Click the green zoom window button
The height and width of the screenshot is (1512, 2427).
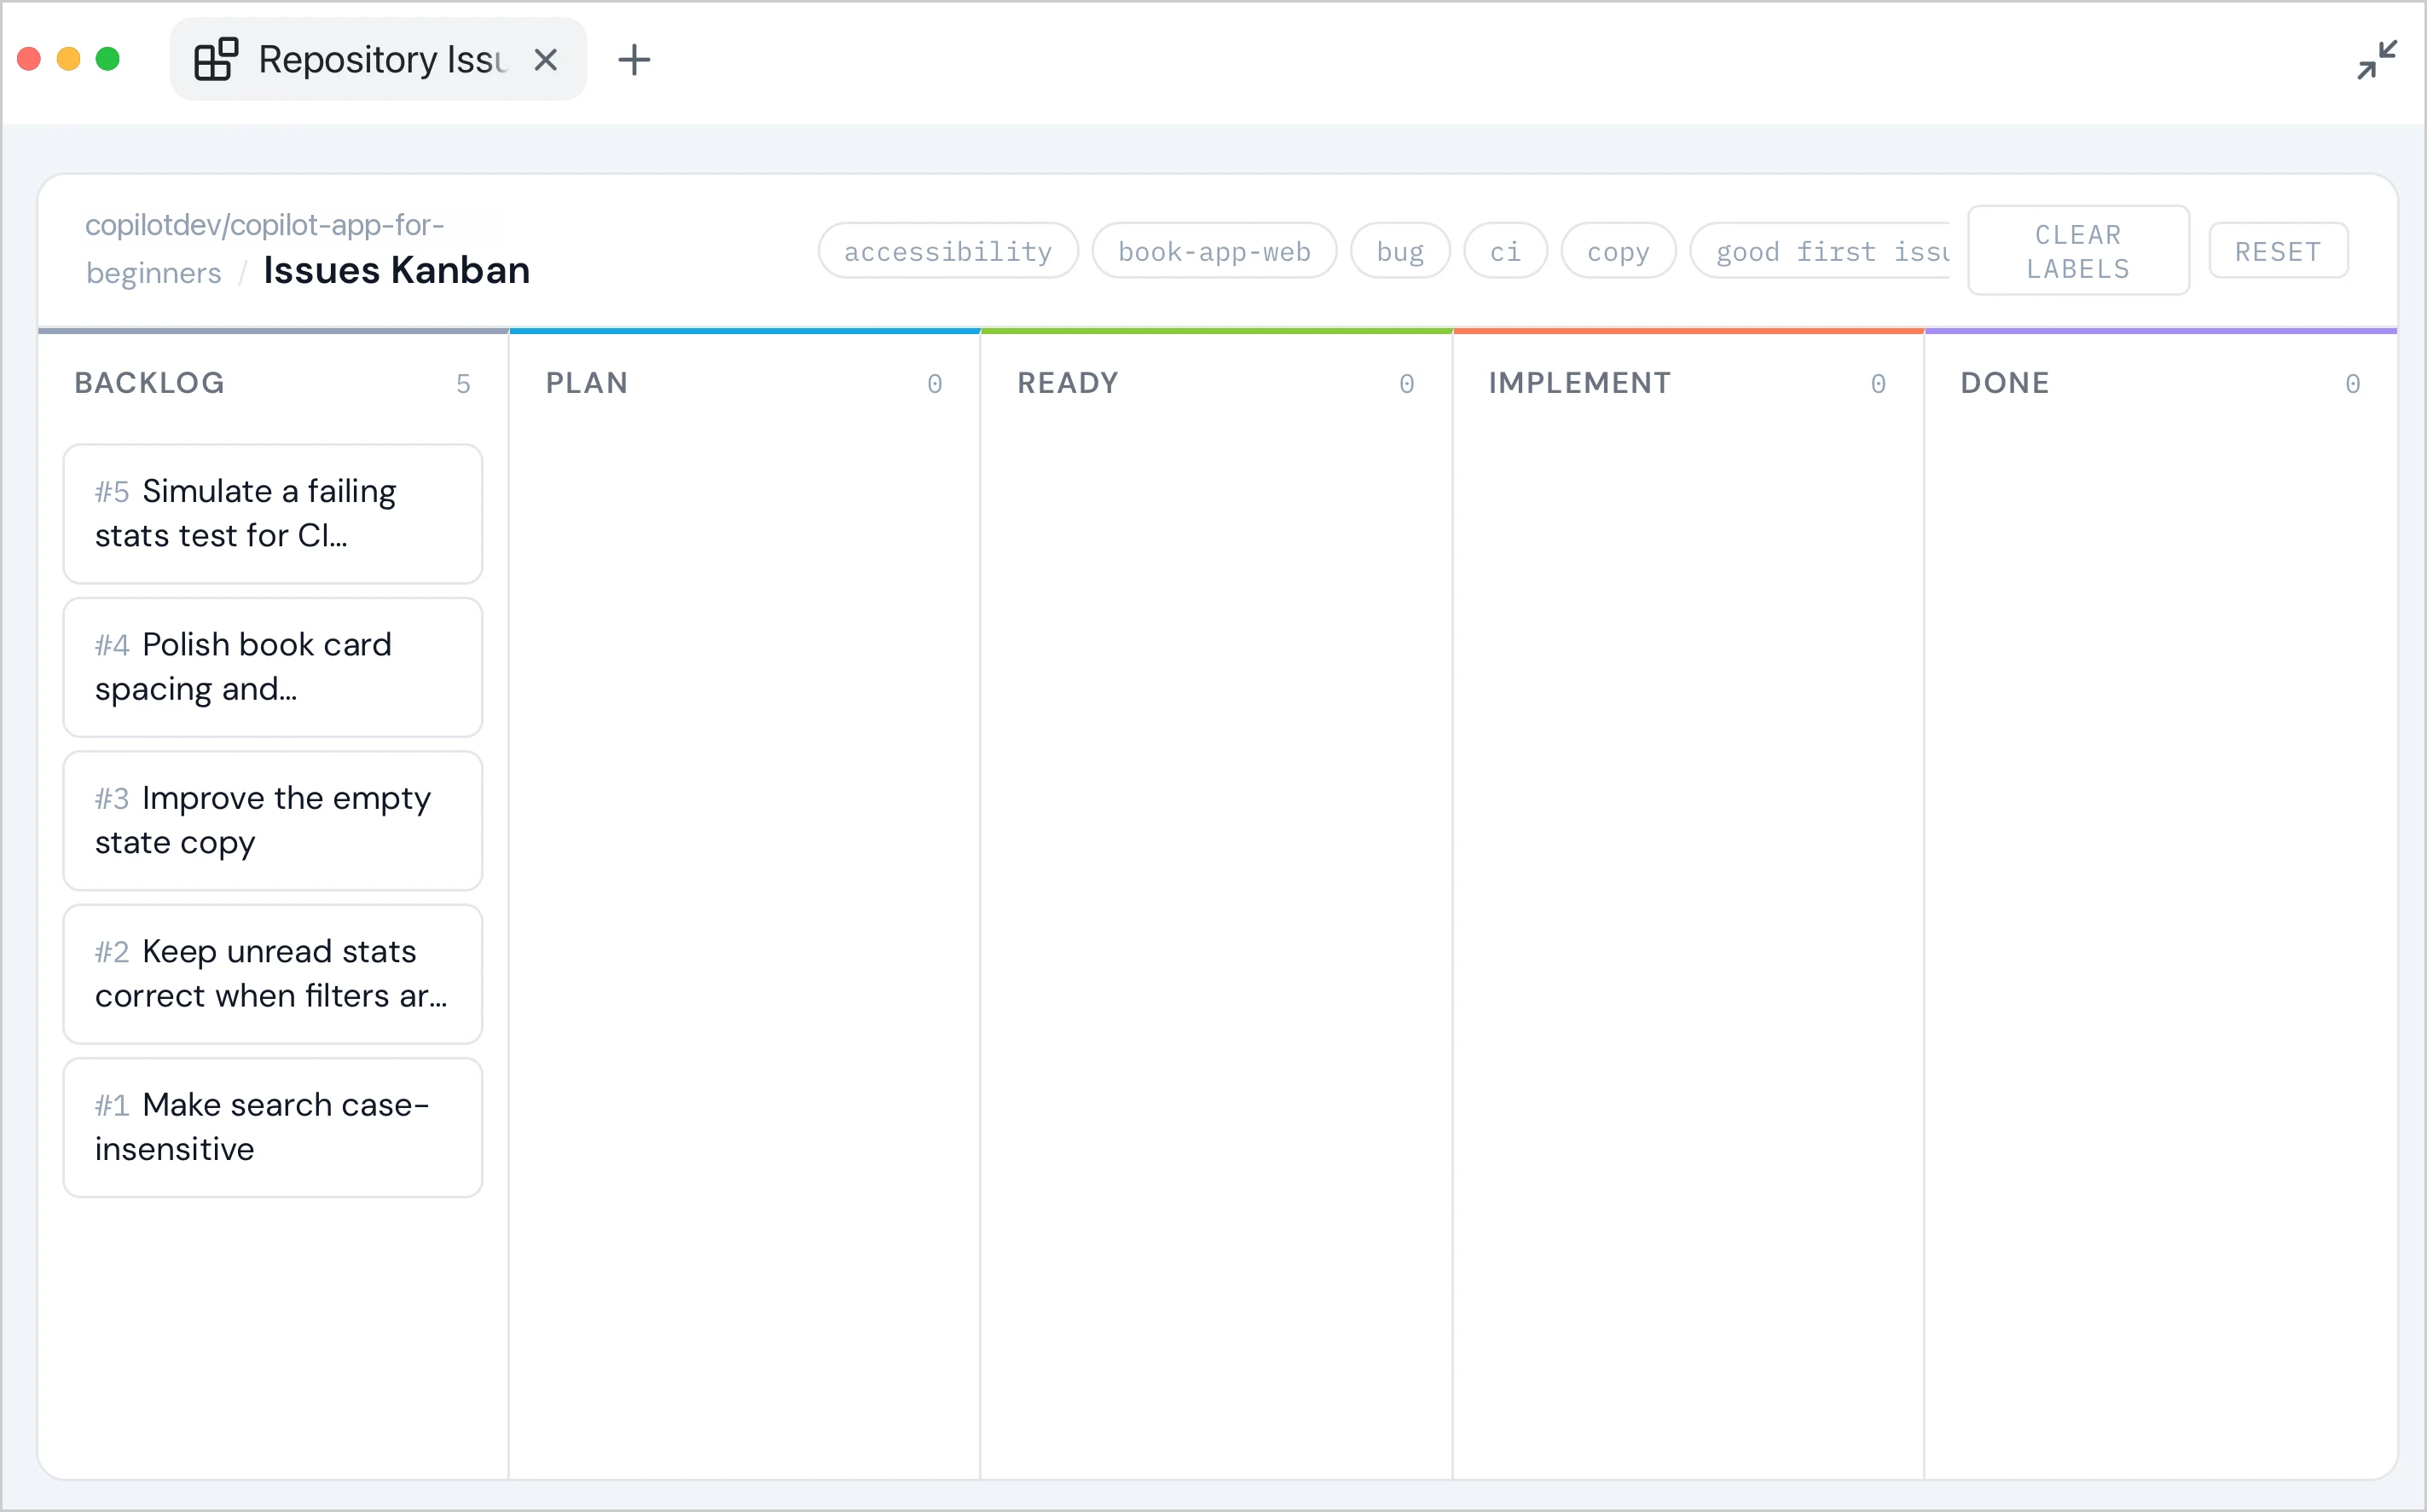click(107, 59)
